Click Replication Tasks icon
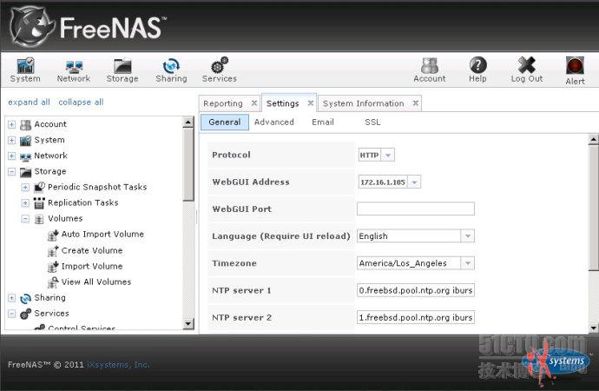This screenshot has width=599, height=391. [39, 203]
